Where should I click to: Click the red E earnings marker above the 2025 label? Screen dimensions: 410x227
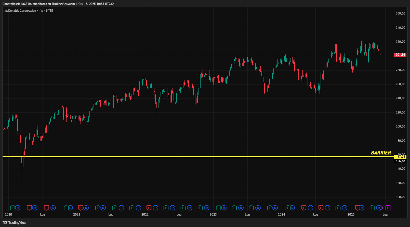(x=358, y=208)
